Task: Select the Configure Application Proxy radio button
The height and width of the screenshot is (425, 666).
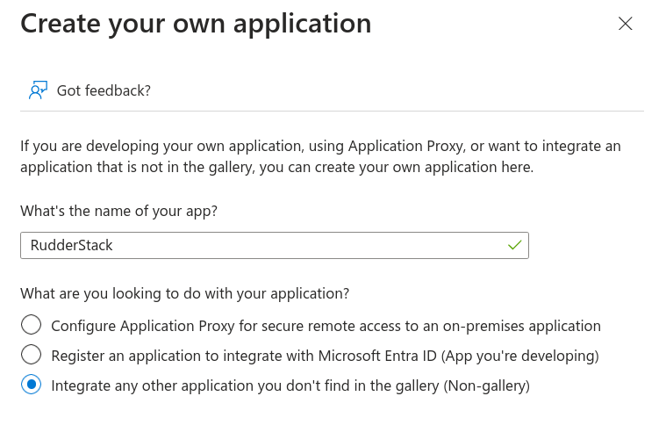Action: click(31, 325)
